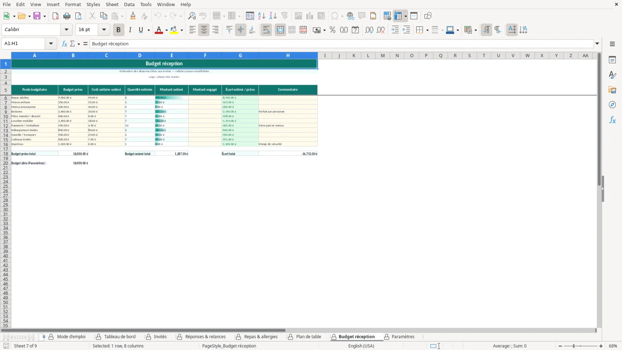This screenshot has width=622, height=350.
Task: Toggle Merge and Center Cells
Action: click(280, 30)
